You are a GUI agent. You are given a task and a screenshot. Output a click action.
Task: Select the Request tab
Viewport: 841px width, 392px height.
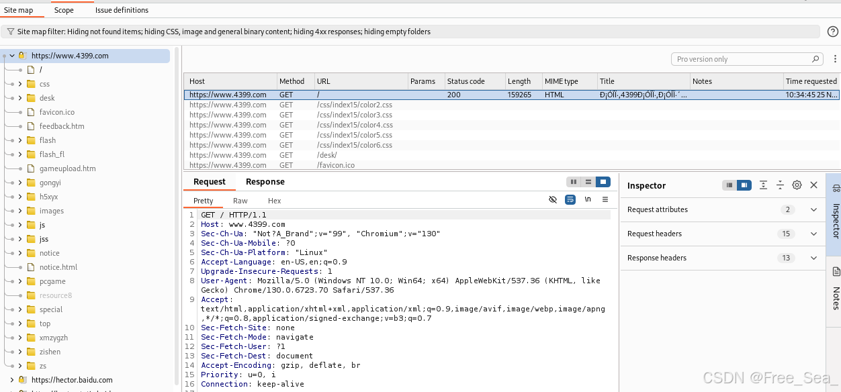[x=210, y=182]
